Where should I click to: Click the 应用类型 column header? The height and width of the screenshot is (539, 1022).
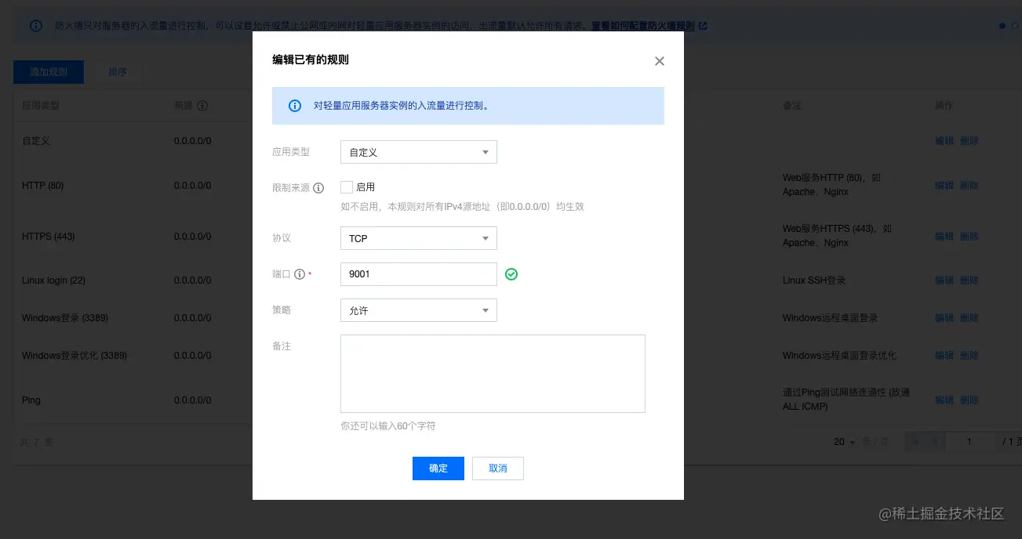pos(41,105)
